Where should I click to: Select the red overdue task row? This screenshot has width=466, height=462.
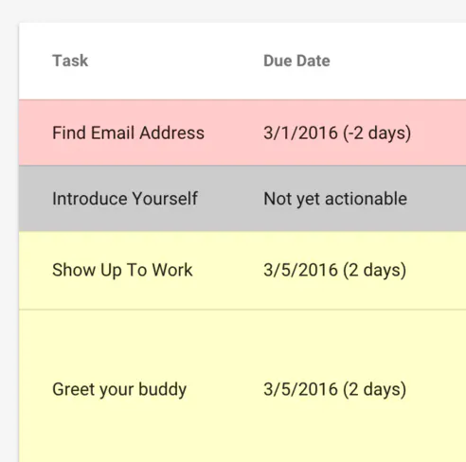[x=242, y=133]
